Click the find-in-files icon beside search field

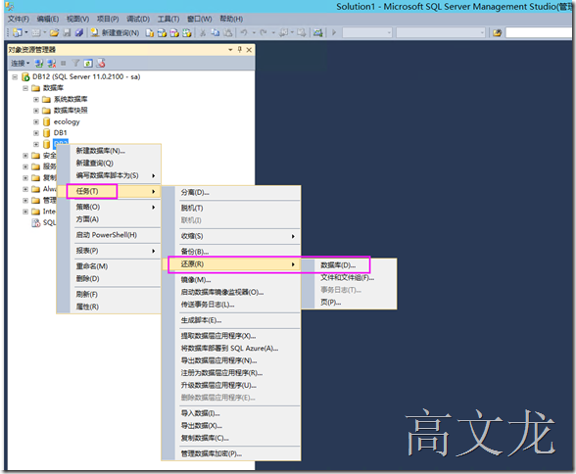(497, 32)
